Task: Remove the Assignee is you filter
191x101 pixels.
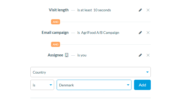Action: point(148,55)
